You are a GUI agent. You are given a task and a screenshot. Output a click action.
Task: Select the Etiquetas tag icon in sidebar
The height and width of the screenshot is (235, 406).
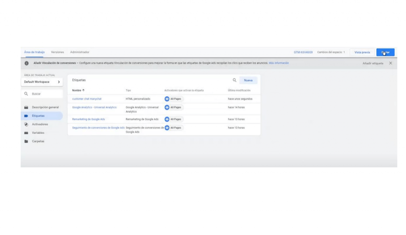pos(26,115)
